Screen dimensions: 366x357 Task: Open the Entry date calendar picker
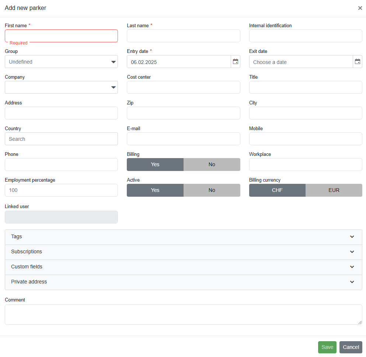(x=236, y=62)
